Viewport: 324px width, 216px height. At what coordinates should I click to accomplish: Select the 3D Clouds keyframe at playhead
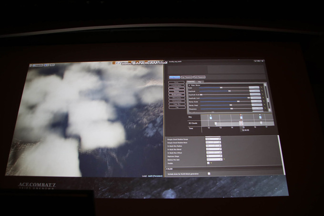click(x=241, y=123)
